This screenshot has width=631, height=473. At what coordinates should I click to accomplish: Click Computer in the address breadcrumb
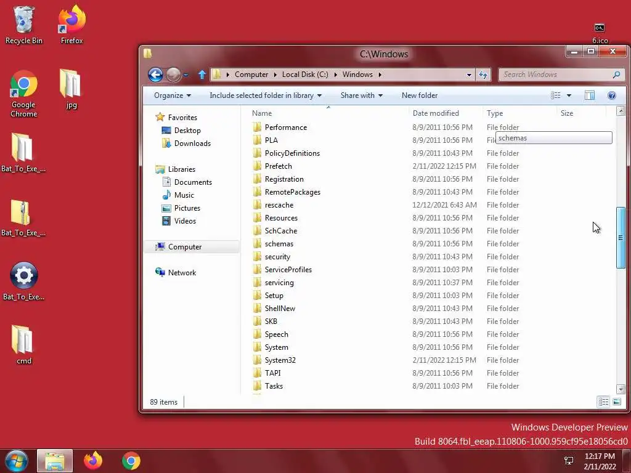coord(251,75)
